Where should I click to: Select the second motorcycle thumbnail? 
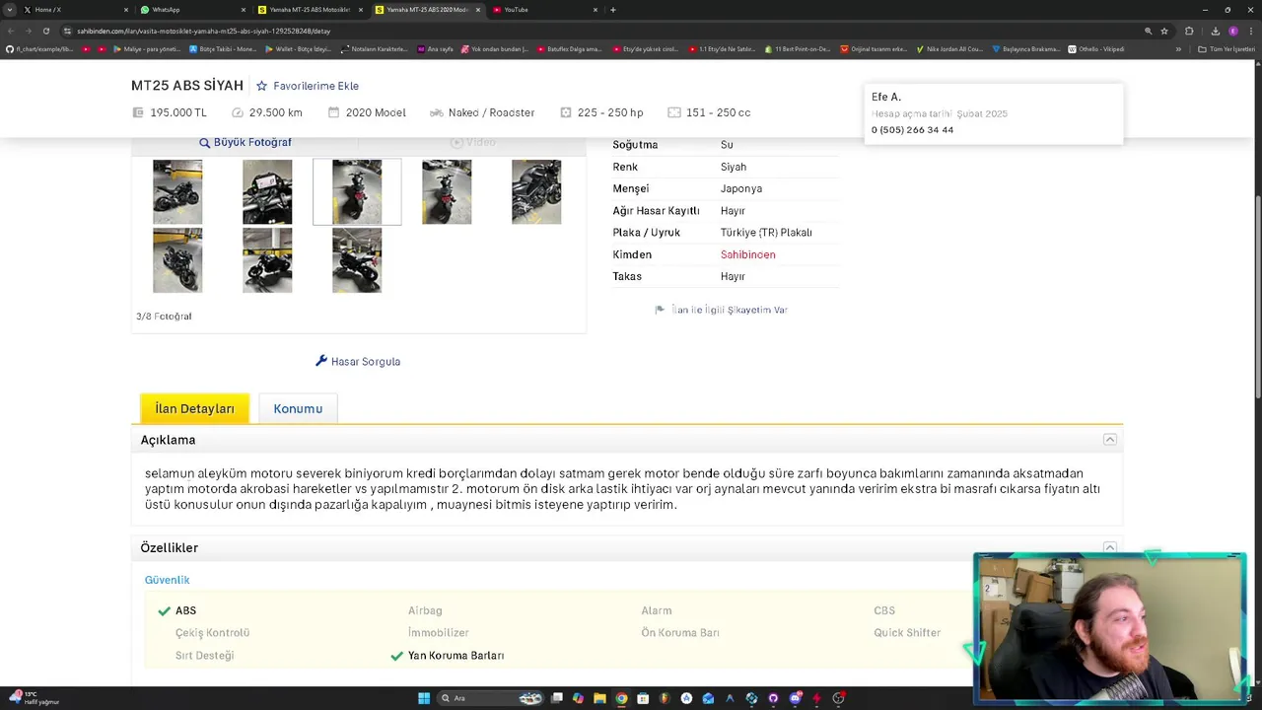pos(267,191)
